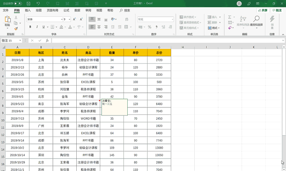The height and width of the screenshot is (171, 286).
Task: Click the 共享 (Share) button
Action: (x=262, y=10)
